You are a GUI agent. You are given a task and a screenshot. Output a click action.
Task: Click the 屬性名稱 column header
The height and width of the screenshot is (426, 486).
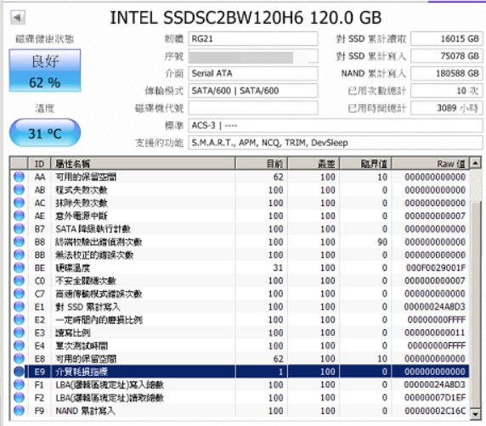click(x=143, y=164)
